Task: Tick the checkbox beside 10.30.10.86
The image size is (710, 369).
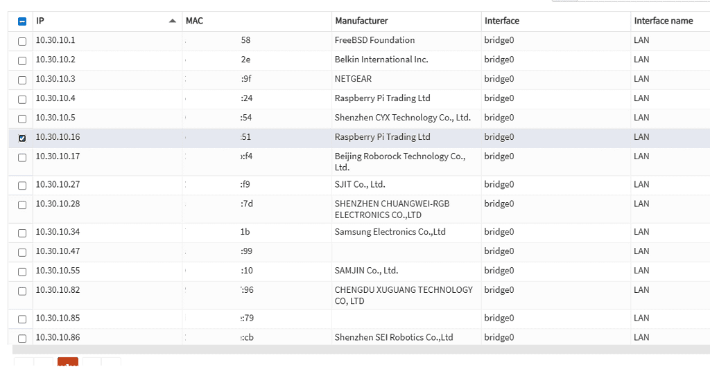Action: click(x=21, y=339)
